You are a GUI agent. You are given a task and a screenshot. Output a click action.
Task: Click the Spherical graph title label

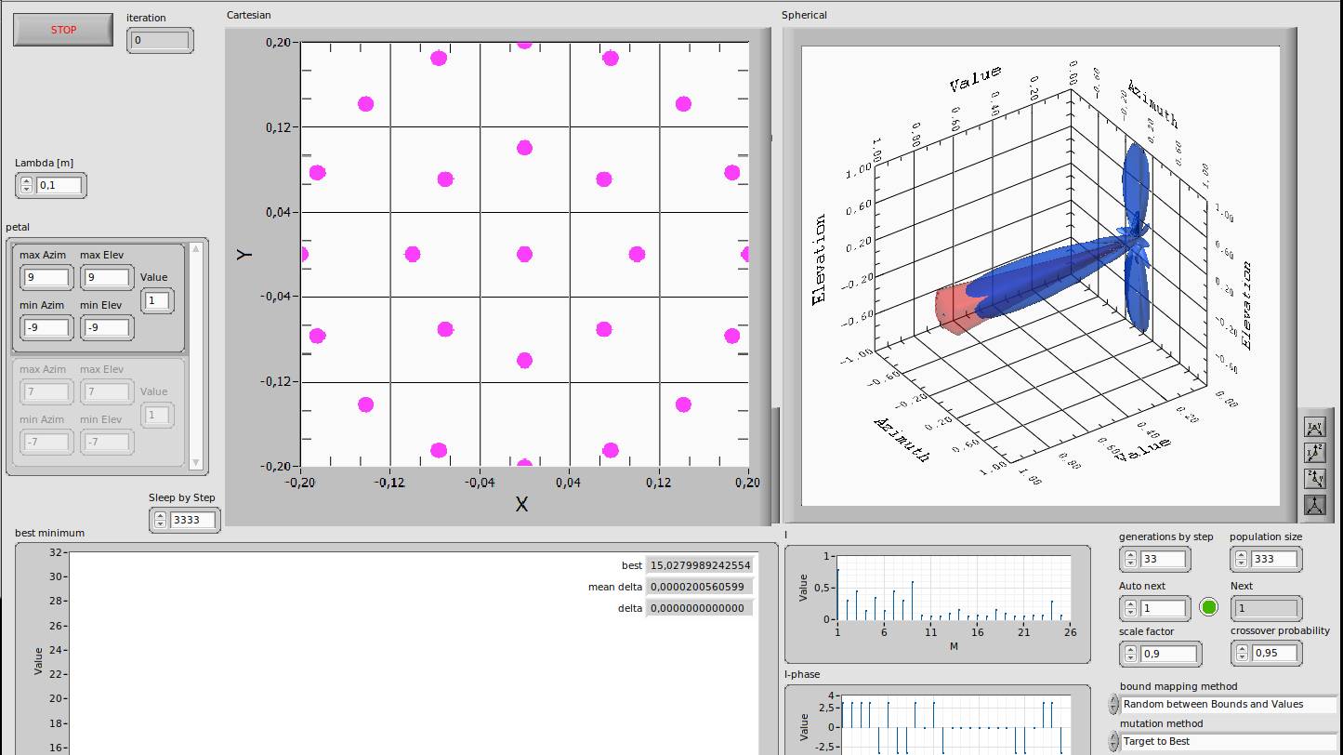804,15
